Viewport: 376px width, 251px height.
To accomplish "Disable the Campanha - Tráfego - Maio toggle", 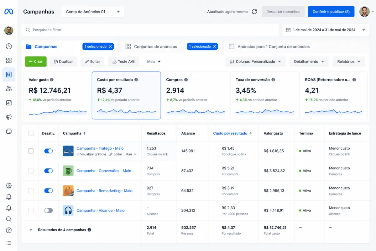I will [x=49, y=151].
